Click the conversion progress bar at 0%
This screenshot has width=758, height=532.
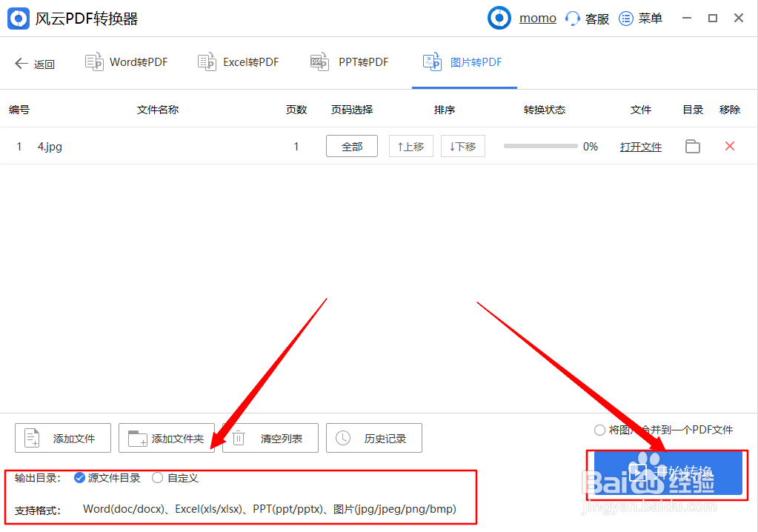(x=541, y=146)
